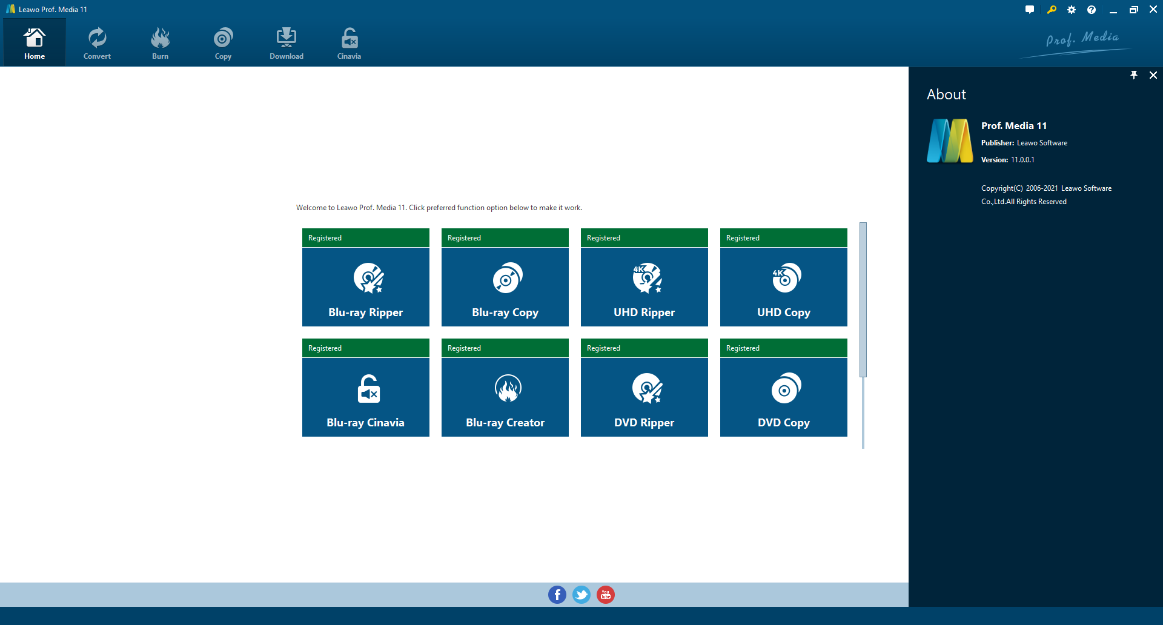This screenshot has height=625, width=1163.
Task: Launch the Blu-ray Copy tile
Action: (505, 287)
